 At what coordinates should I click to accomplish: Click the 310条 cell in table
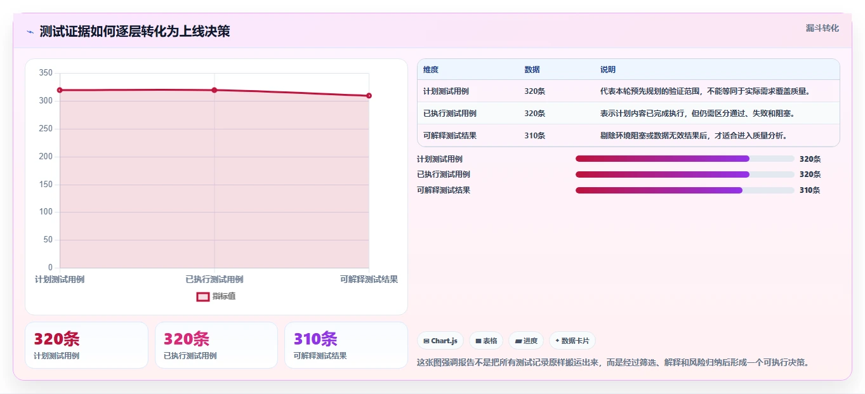click(535, 136)
